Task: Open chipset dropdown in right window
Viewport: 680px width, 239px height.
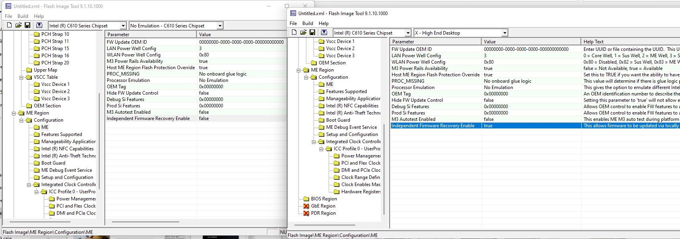Action: (408, 33)
